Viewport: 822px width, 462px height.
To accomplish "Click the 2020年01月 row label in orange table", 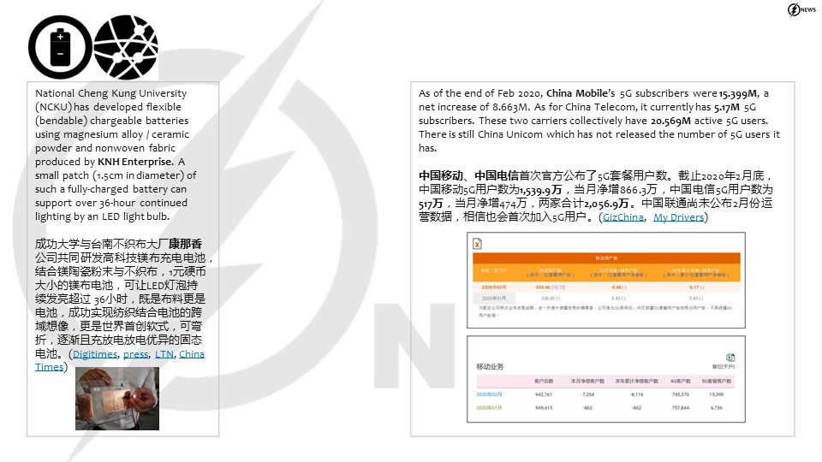I will pyautogui.click(x=494, y=298).
